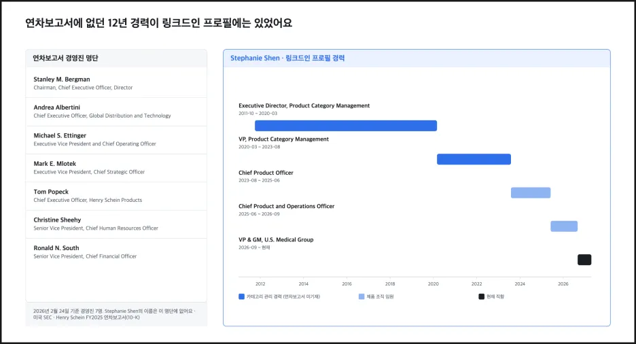Click 'Senior Vice President, Chief Financial Officer' text
The image size is (636, 344).
(x=85, y=256)
